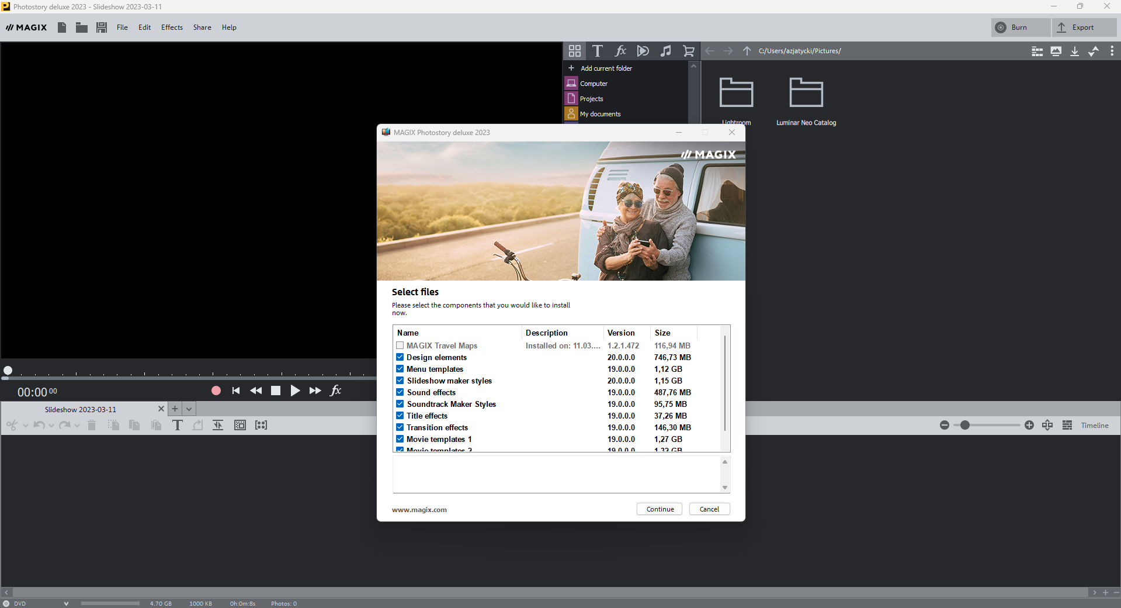Click the storyboard bricks view icon
This screenshot has height=608, width=1121.
point(1067,425)
